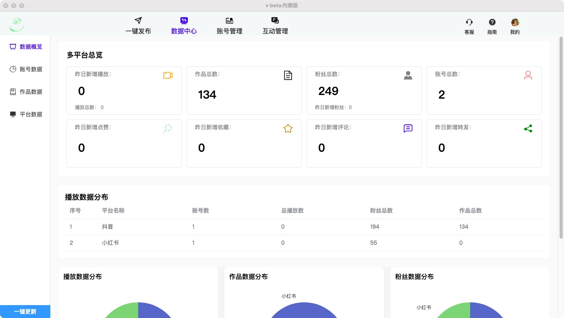
Task: Click the green slice in 粉丝数据分布 pie chart
Action: (457, 312)
